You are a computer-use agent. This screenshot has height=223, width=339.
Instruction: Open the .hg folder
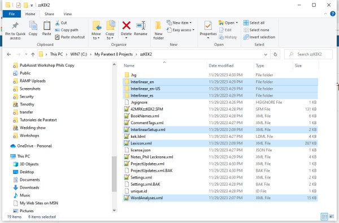pyautogui.click(x=133, y=75)
